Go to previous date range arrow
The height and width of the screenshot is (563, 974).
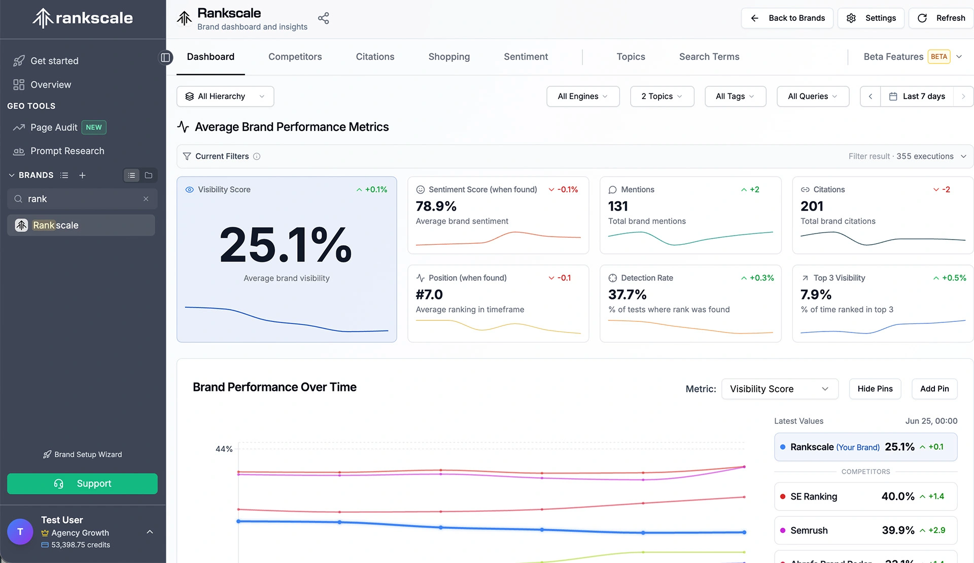click(871, 96)
